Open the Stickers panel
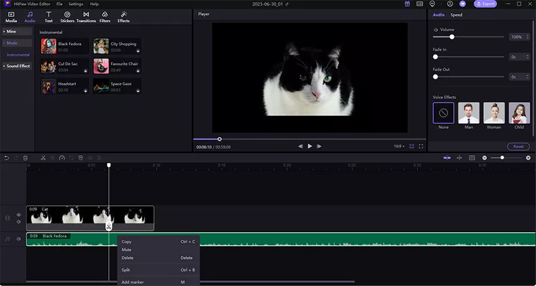Image resolution: width=536 pixels, height=286 pixels. tap(67, 16)
